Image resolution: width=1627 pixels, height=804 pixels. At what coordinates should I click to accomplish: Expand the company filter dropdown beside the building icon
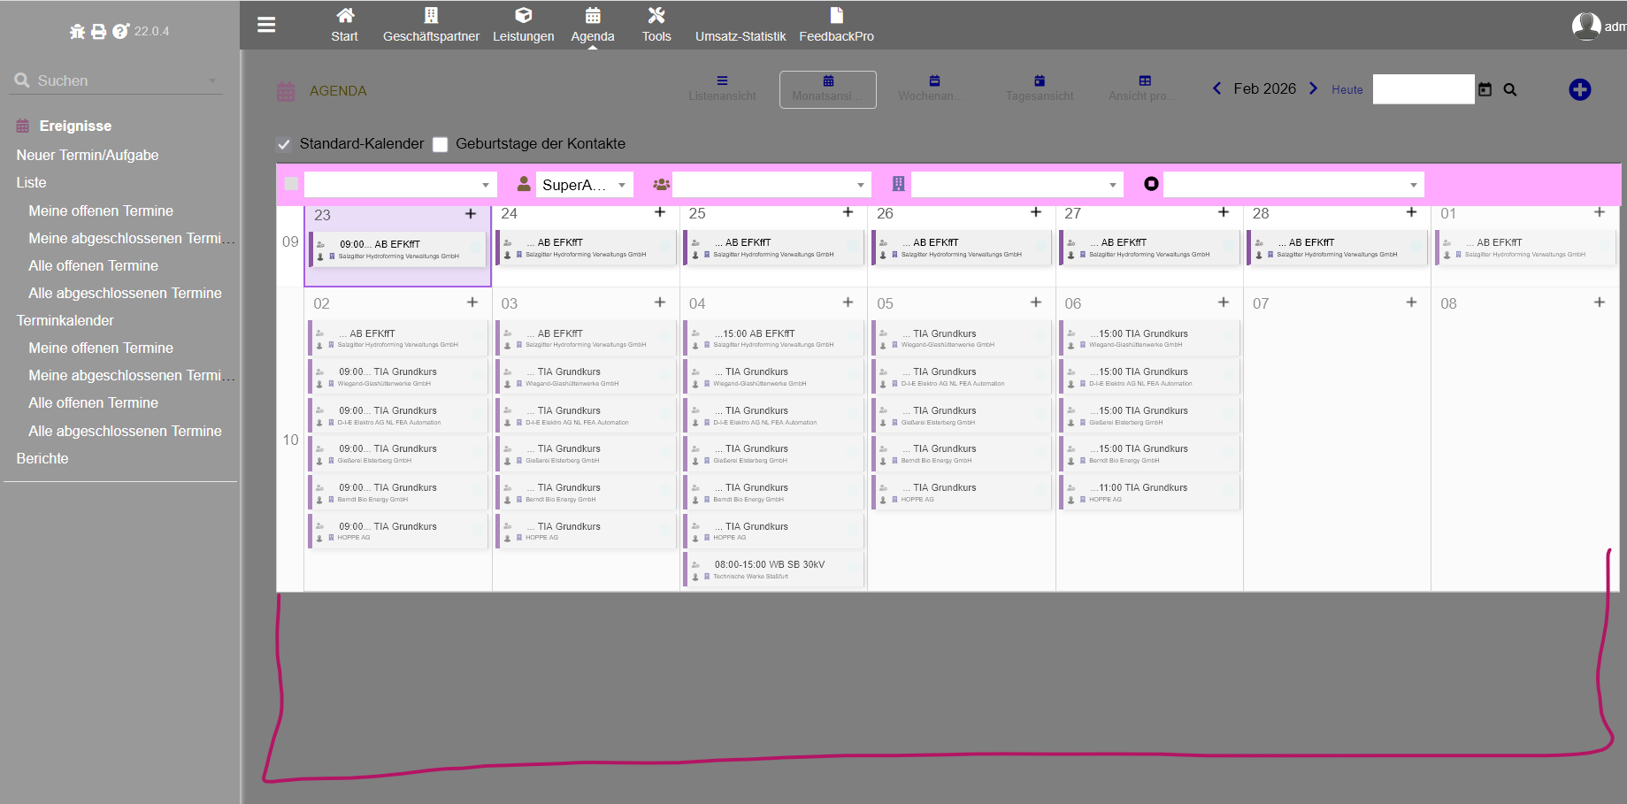click(x=1017, y=185)
